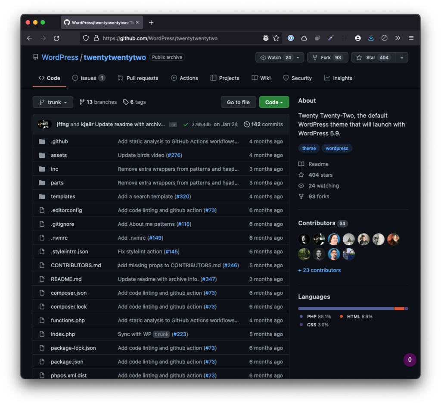The width and height of the screenshot is (441, 406).
Task: Click the WordPress organization link
Action: 60,57
